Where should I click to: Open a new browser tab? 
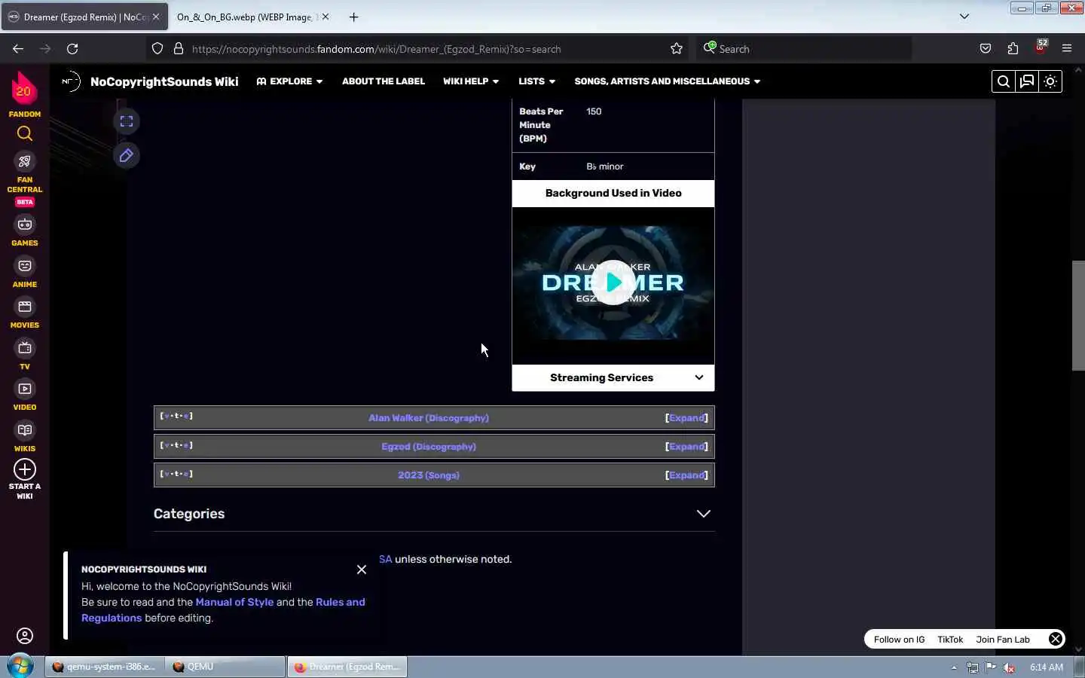coord(353,17)
